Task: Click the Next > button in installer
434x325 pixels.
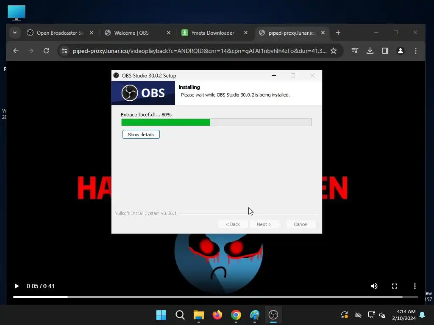Action: click(x=264, y=224)
